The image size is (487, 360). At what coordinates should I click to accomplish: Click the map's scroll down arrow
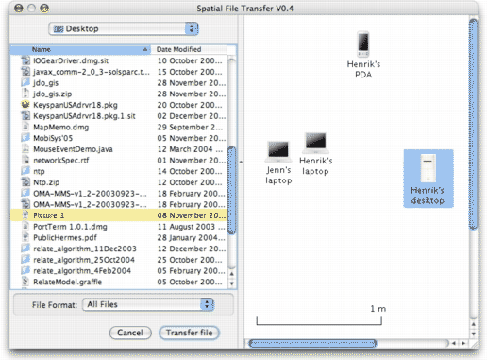coord(473,334)
